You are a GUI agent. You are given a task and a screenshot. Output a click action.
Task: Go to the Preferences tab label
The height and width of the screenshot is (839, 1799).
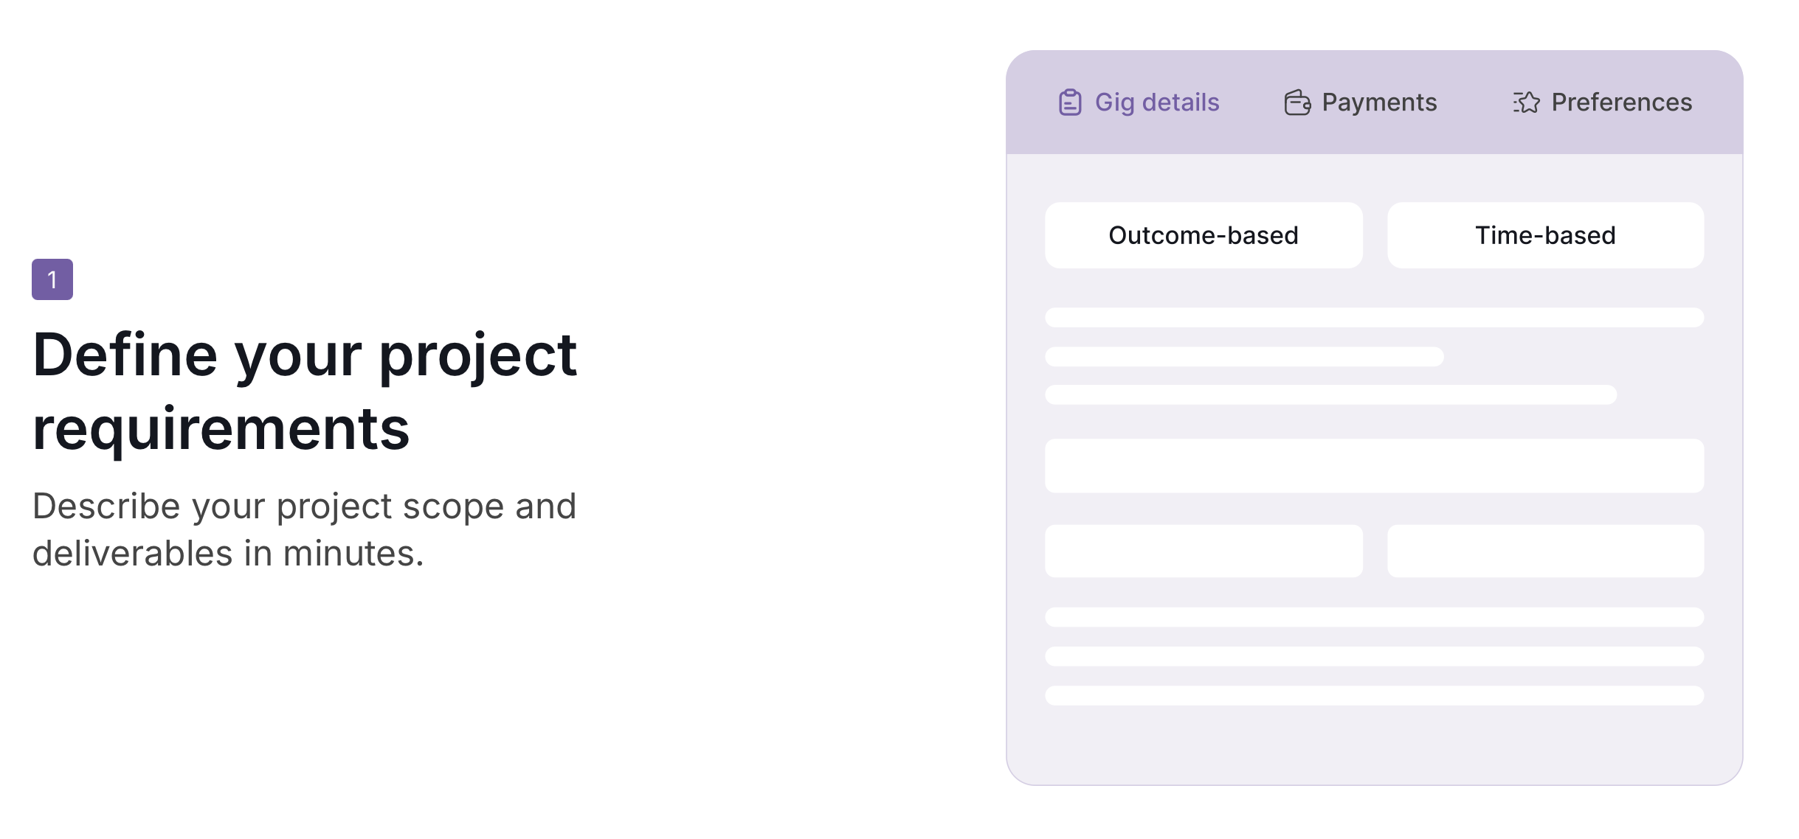point(1621,102)
